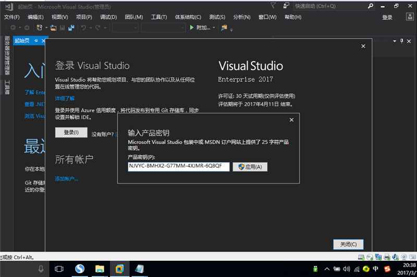Image resolution: width=417 pixels, height=277 pixels.
Task: Click the account avatar icon at top right
Action: point(410,17)
